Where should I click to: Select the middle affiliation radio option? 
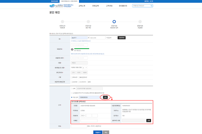tap(72, 93)
